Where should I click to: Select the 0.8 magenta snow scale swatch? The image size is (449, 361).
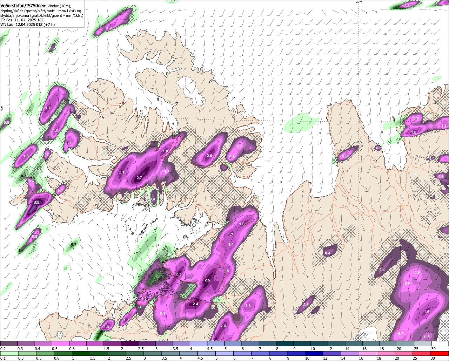click(78, 344)
